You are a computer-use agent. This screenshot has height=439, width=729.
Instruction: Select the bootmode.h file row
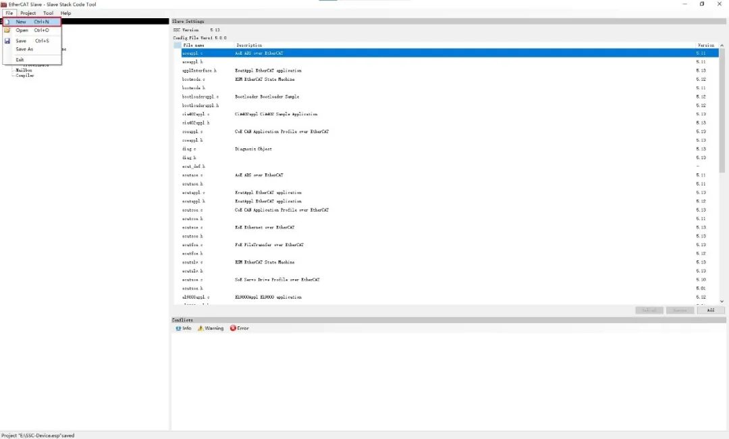point(450,88)
